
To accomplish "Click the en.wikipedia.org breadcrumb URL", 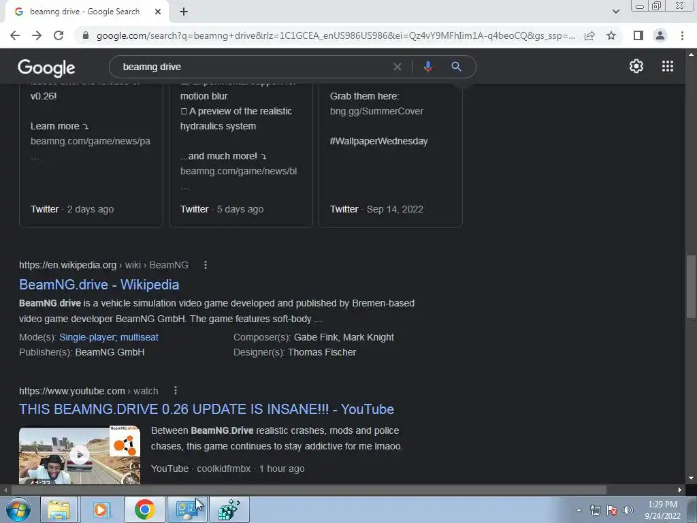I will [x=67, y=265].
